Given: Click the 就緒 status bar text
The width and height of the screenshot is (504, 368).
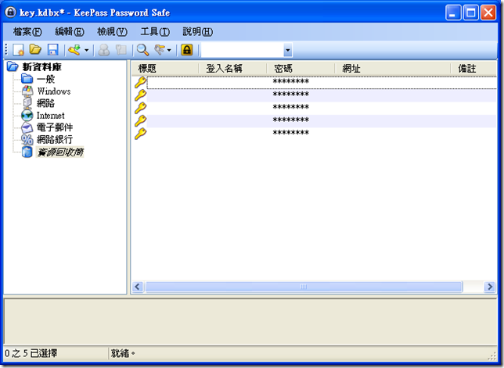Looking at the screenshot, I should click(123, 354).
